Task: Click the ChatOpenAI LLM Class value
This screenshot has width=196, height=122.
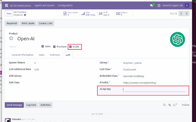Action: point(129,70)
